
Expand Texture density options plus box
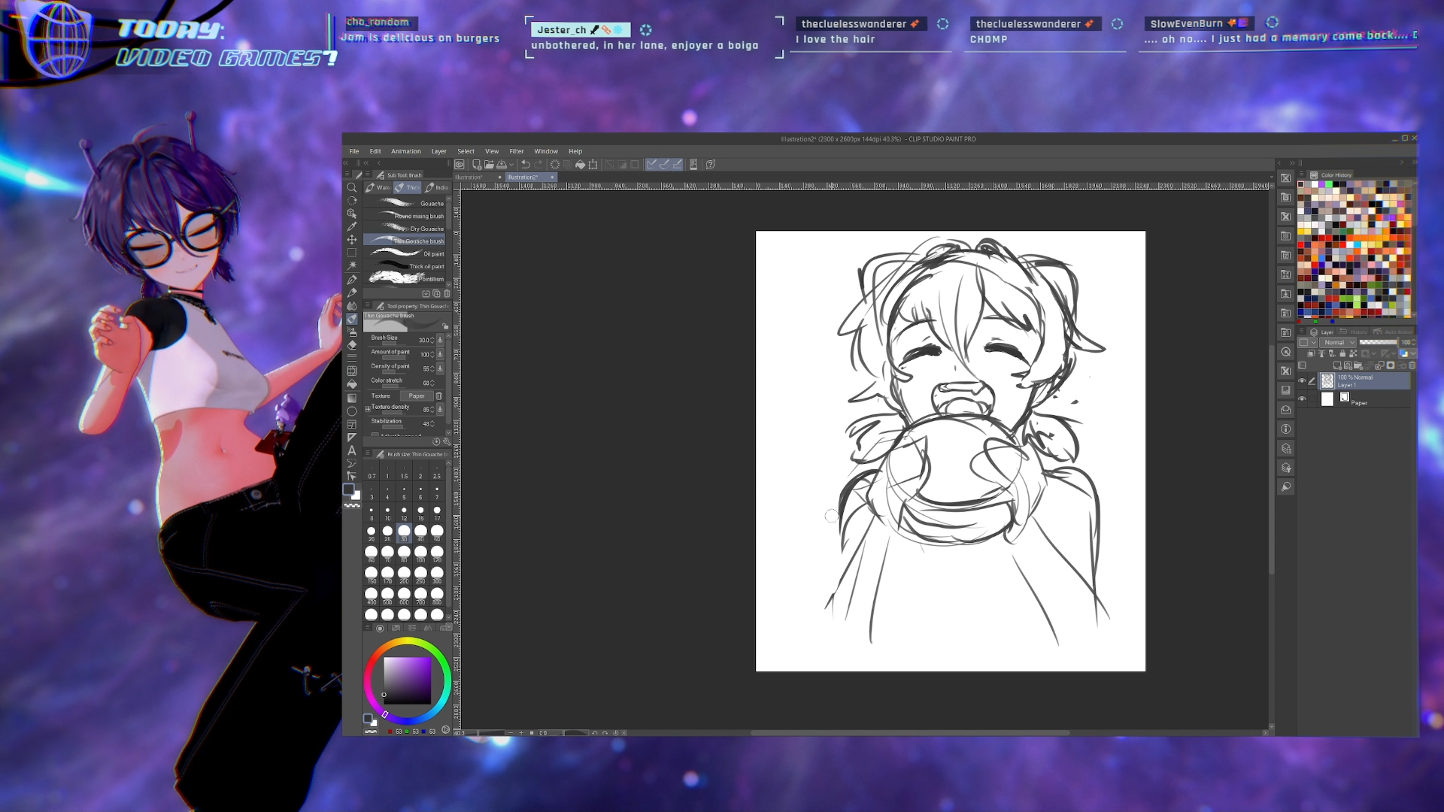tap(368, 409)
